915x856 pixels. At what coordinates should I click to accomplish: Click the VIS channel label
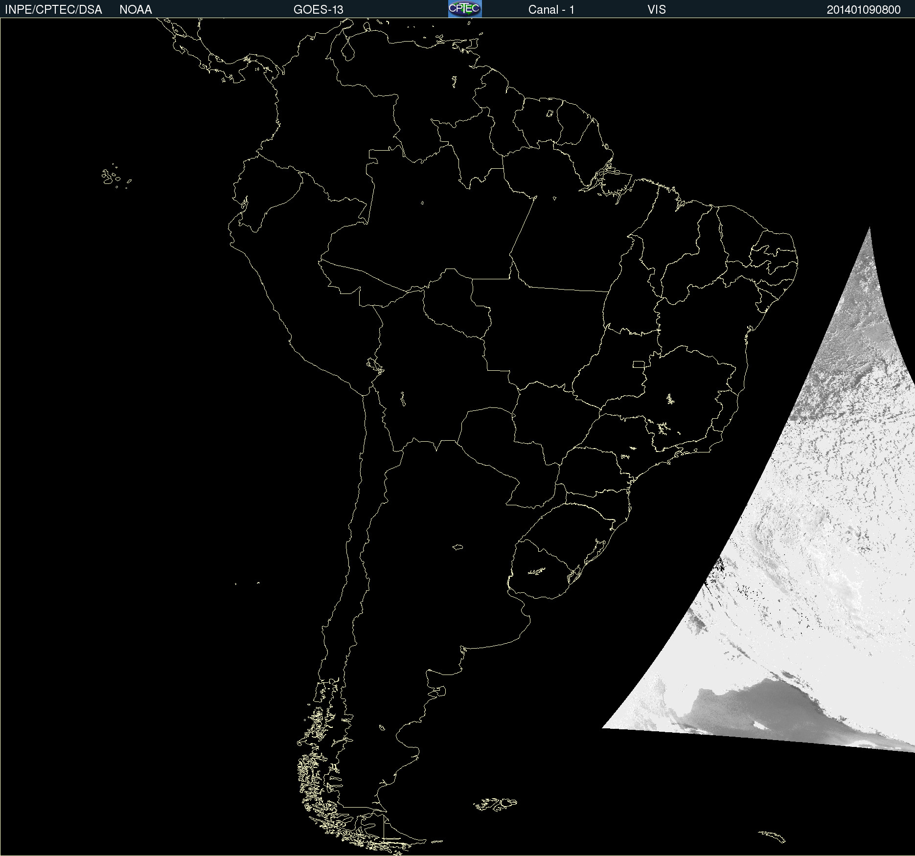pos(656,10)
